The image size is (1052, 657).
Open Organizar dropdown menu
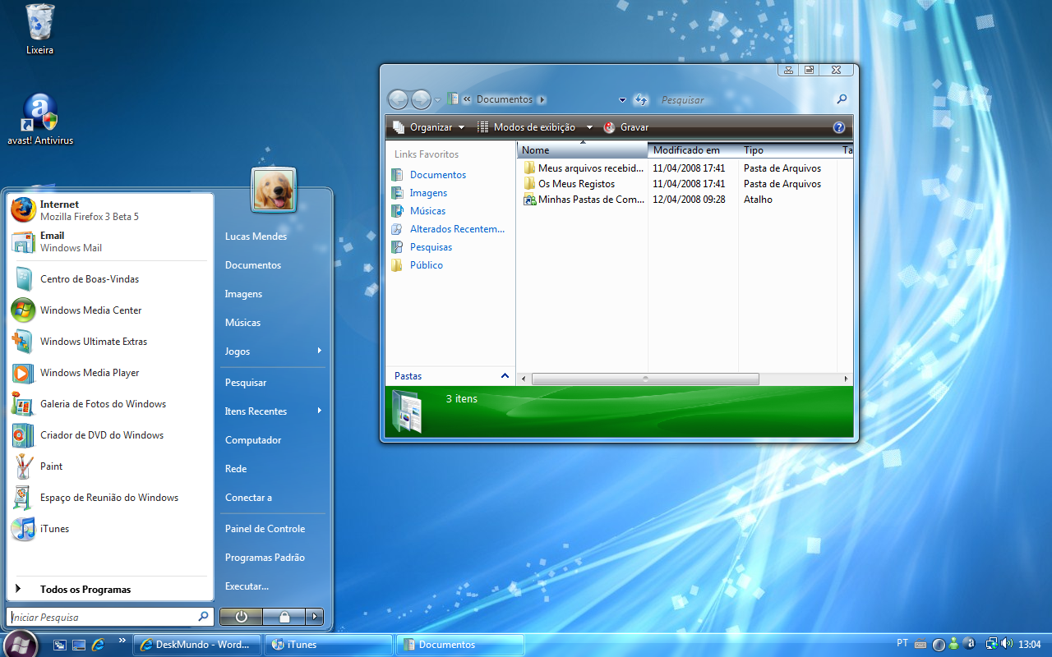[428, 127]
